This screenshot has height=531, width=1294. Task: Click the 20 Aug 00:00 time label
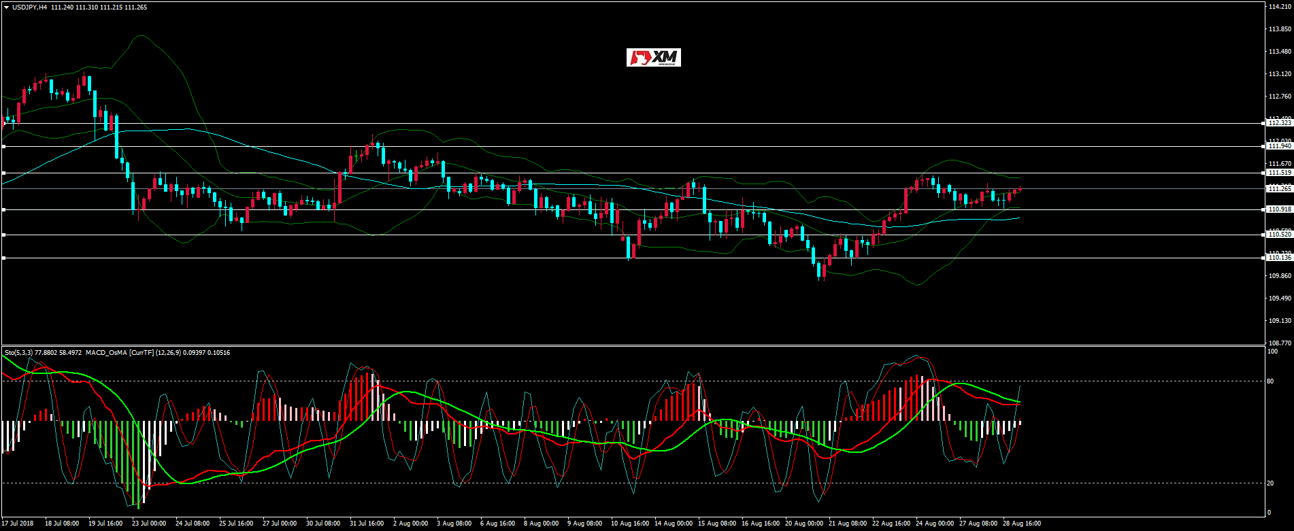click(x=803, y=524)
